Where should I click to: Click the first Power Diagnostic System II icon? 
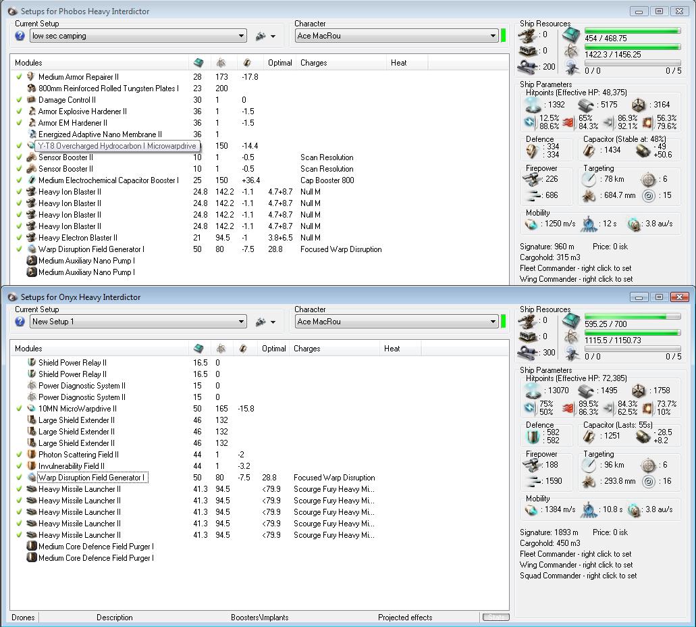[x=31, y=385]
